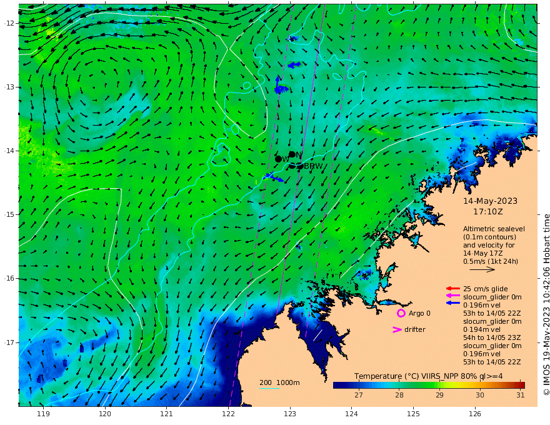Click the '(0.1m contours)' text

[x=489, y=237]
